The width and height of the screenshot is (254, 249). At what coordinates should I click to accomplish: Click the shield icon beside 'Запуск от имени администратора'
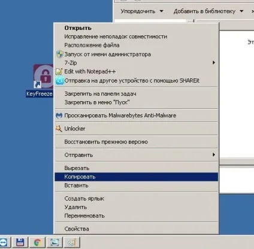pos(59,54)
